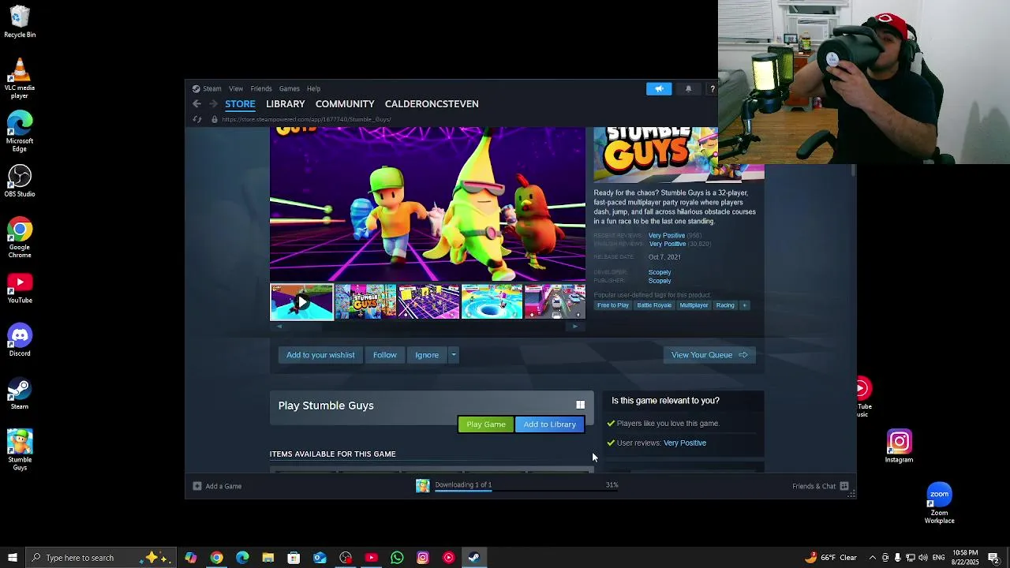Click left arrow of thumbnail scroller
This screenshot has width=1010, height=568.
pos(279,326)
